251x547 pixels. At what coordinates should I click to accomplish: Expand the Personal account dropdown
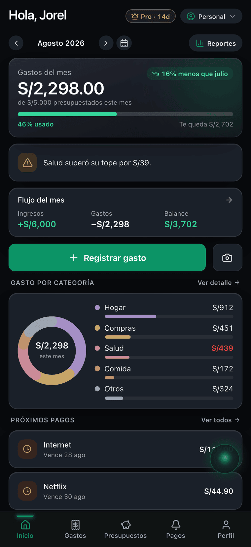point(211,16)
